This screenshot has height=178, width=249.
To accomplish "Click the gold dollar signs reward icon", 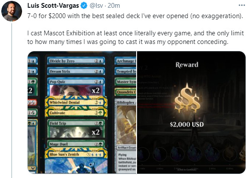I will [187, 98].
